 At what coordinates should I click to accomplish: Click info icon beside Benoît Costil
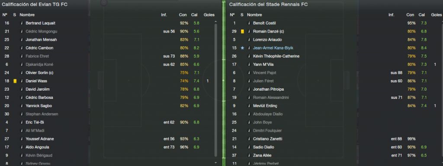click(249, 23)
